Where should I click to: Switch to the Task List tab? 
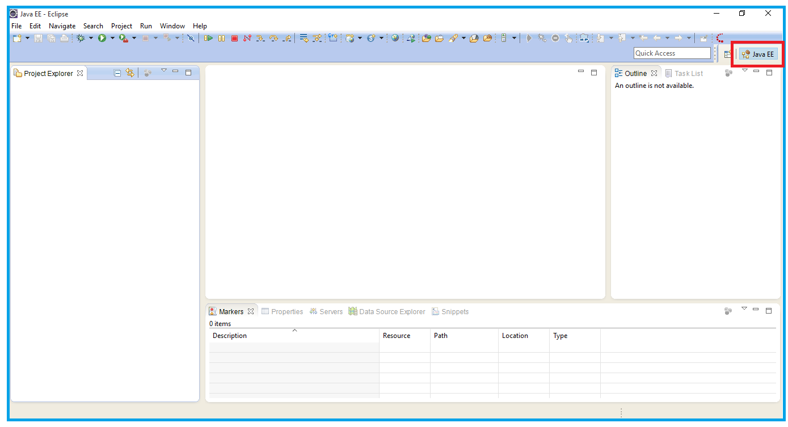684,73
